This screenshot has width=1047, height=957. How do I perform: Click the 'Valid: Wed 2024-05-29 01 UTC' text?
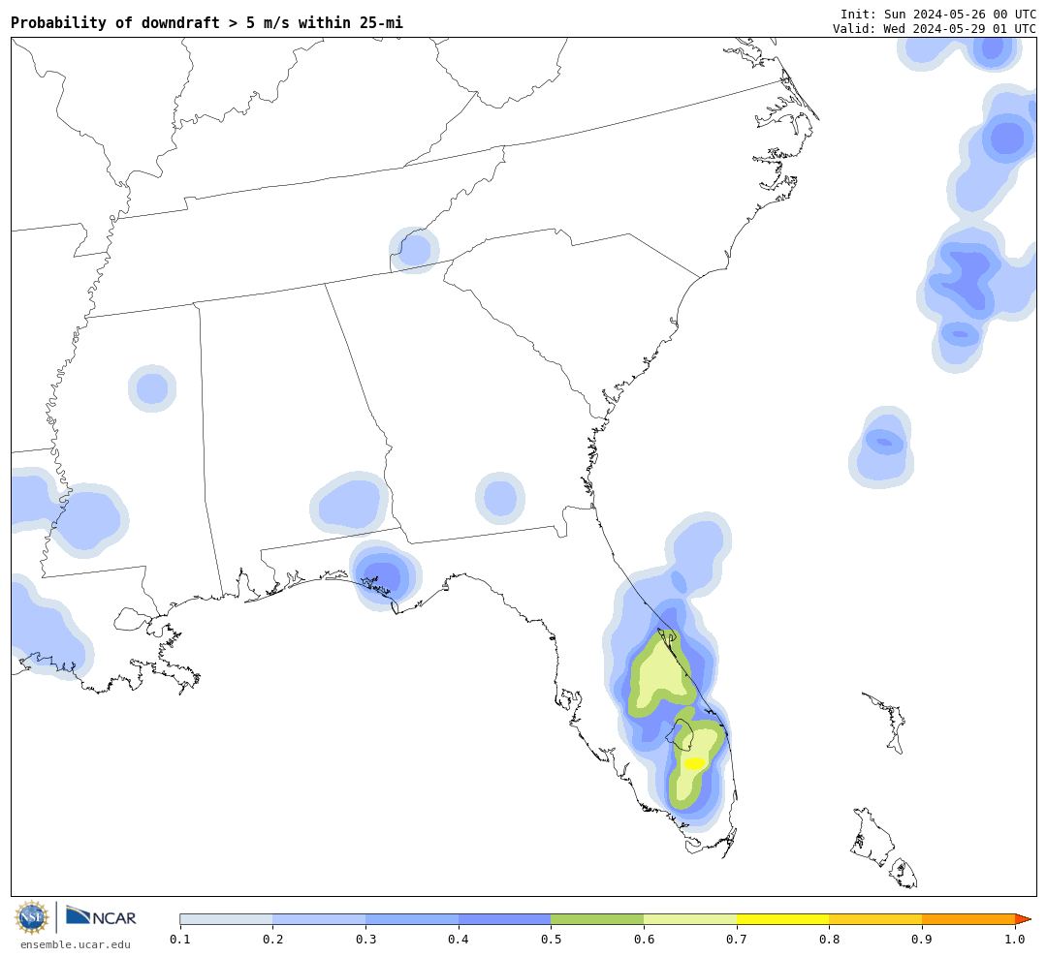pyautogui.click(x=935, y=29)
